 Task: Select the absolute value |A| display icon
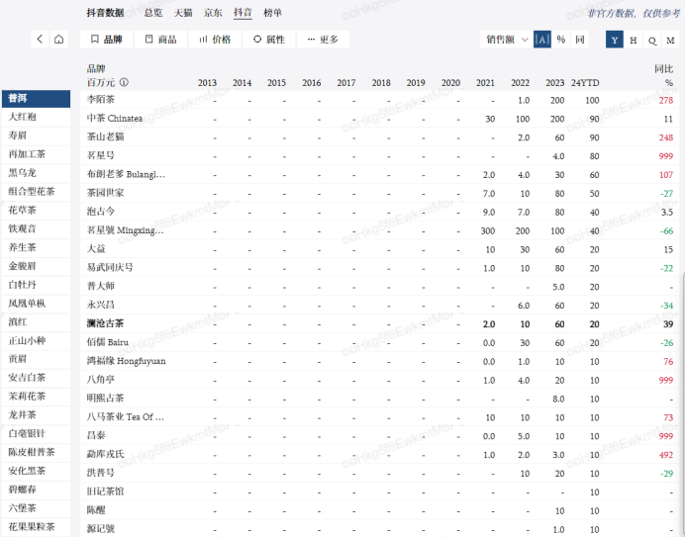click(541, 40)
